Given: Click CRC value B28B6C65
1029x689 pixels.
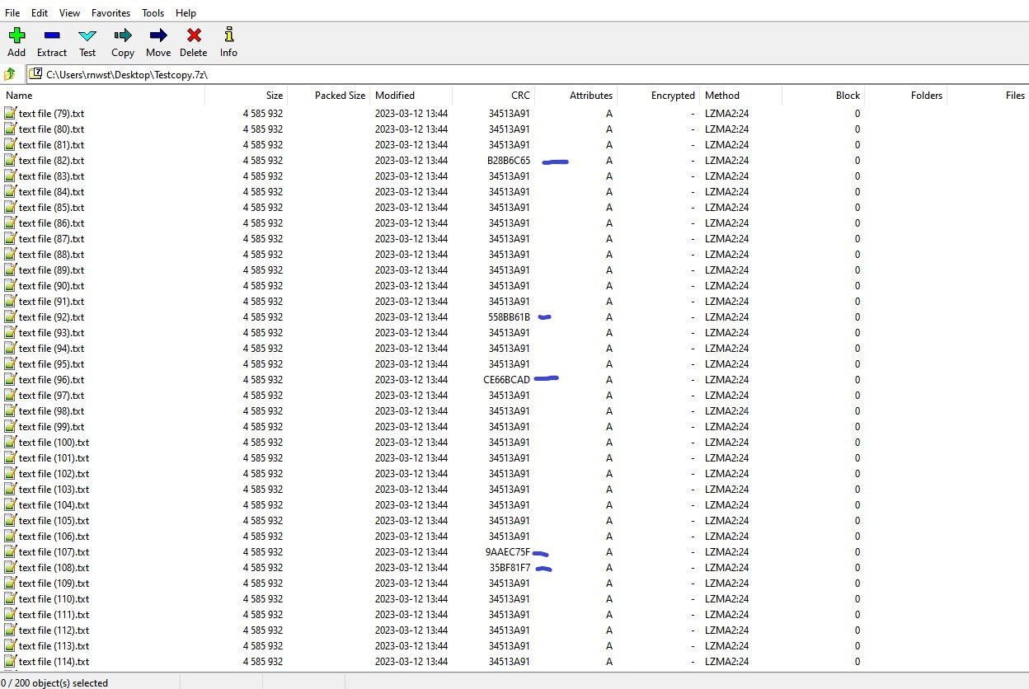Looking at the screenshot, I should pyautogui.click(x=509, y=161).
